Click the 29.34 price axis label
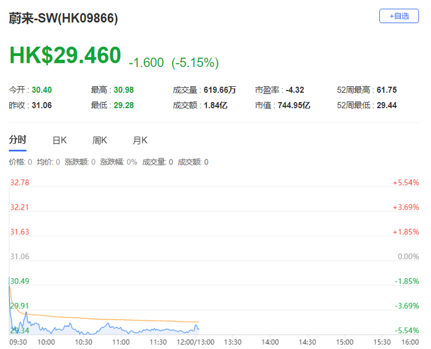This screenshot has height=349, width=431. 20,331
